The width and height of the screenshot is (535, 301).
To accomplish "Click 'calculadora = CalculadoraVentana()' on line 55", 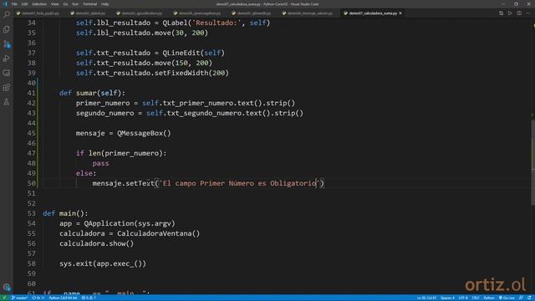I will (130, 234).
